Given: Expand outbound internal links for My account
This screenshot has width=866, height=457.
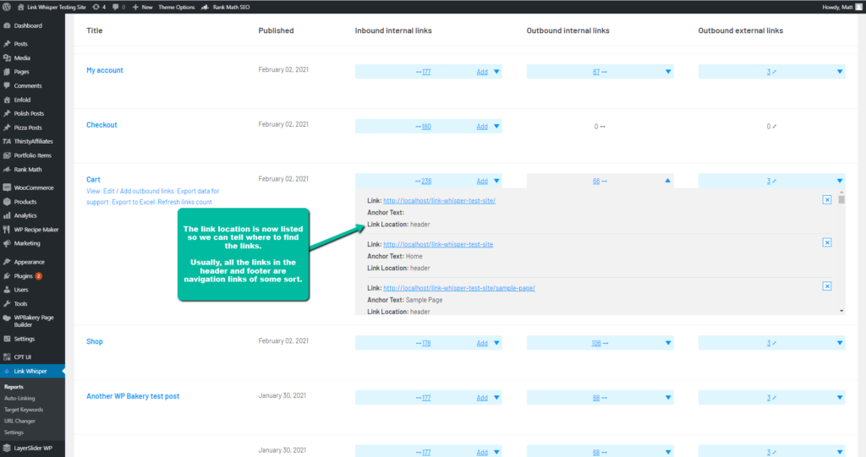Looking at the screenshot, I should [668, 72].
